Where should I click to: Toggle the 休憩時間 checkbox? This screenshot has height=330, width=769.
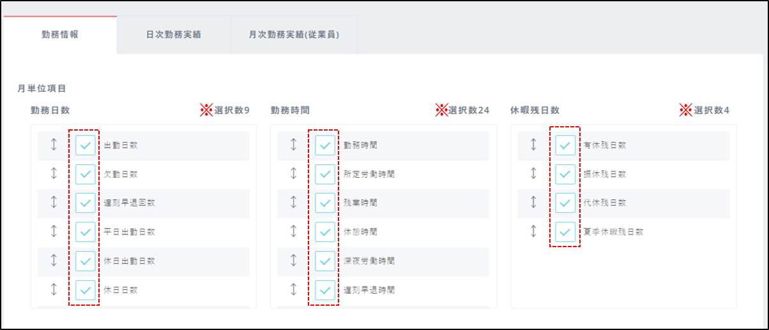[x=325, y=232]
